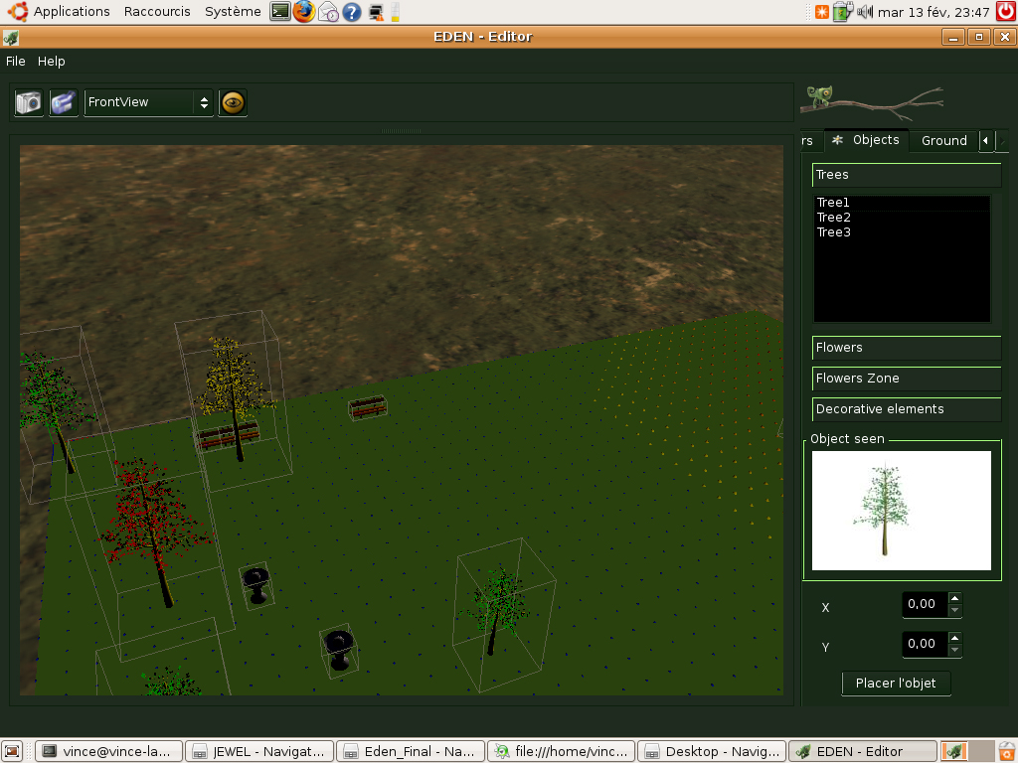Toggle the golden eye view button
Image resolution: width=1018 pixels, height=763 pixels.
click(x=233, y=102)
